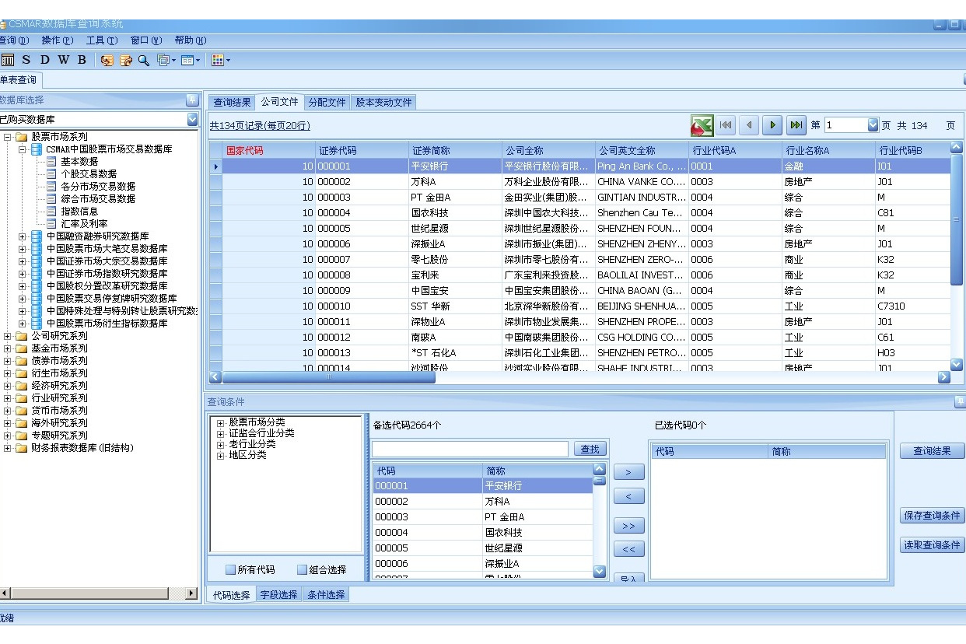966x644 pixels.
Task: Open the page number dropdown showing 1
Action: 873,124
